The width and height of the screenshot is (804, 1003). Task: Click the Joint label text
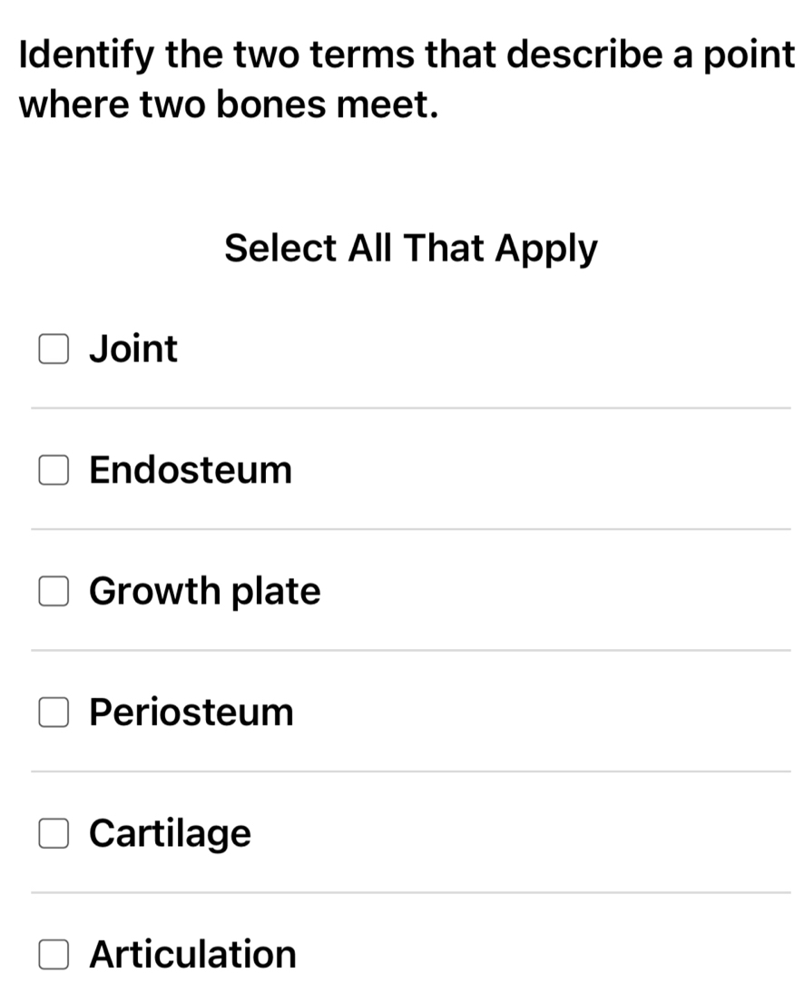pos(132,349)
